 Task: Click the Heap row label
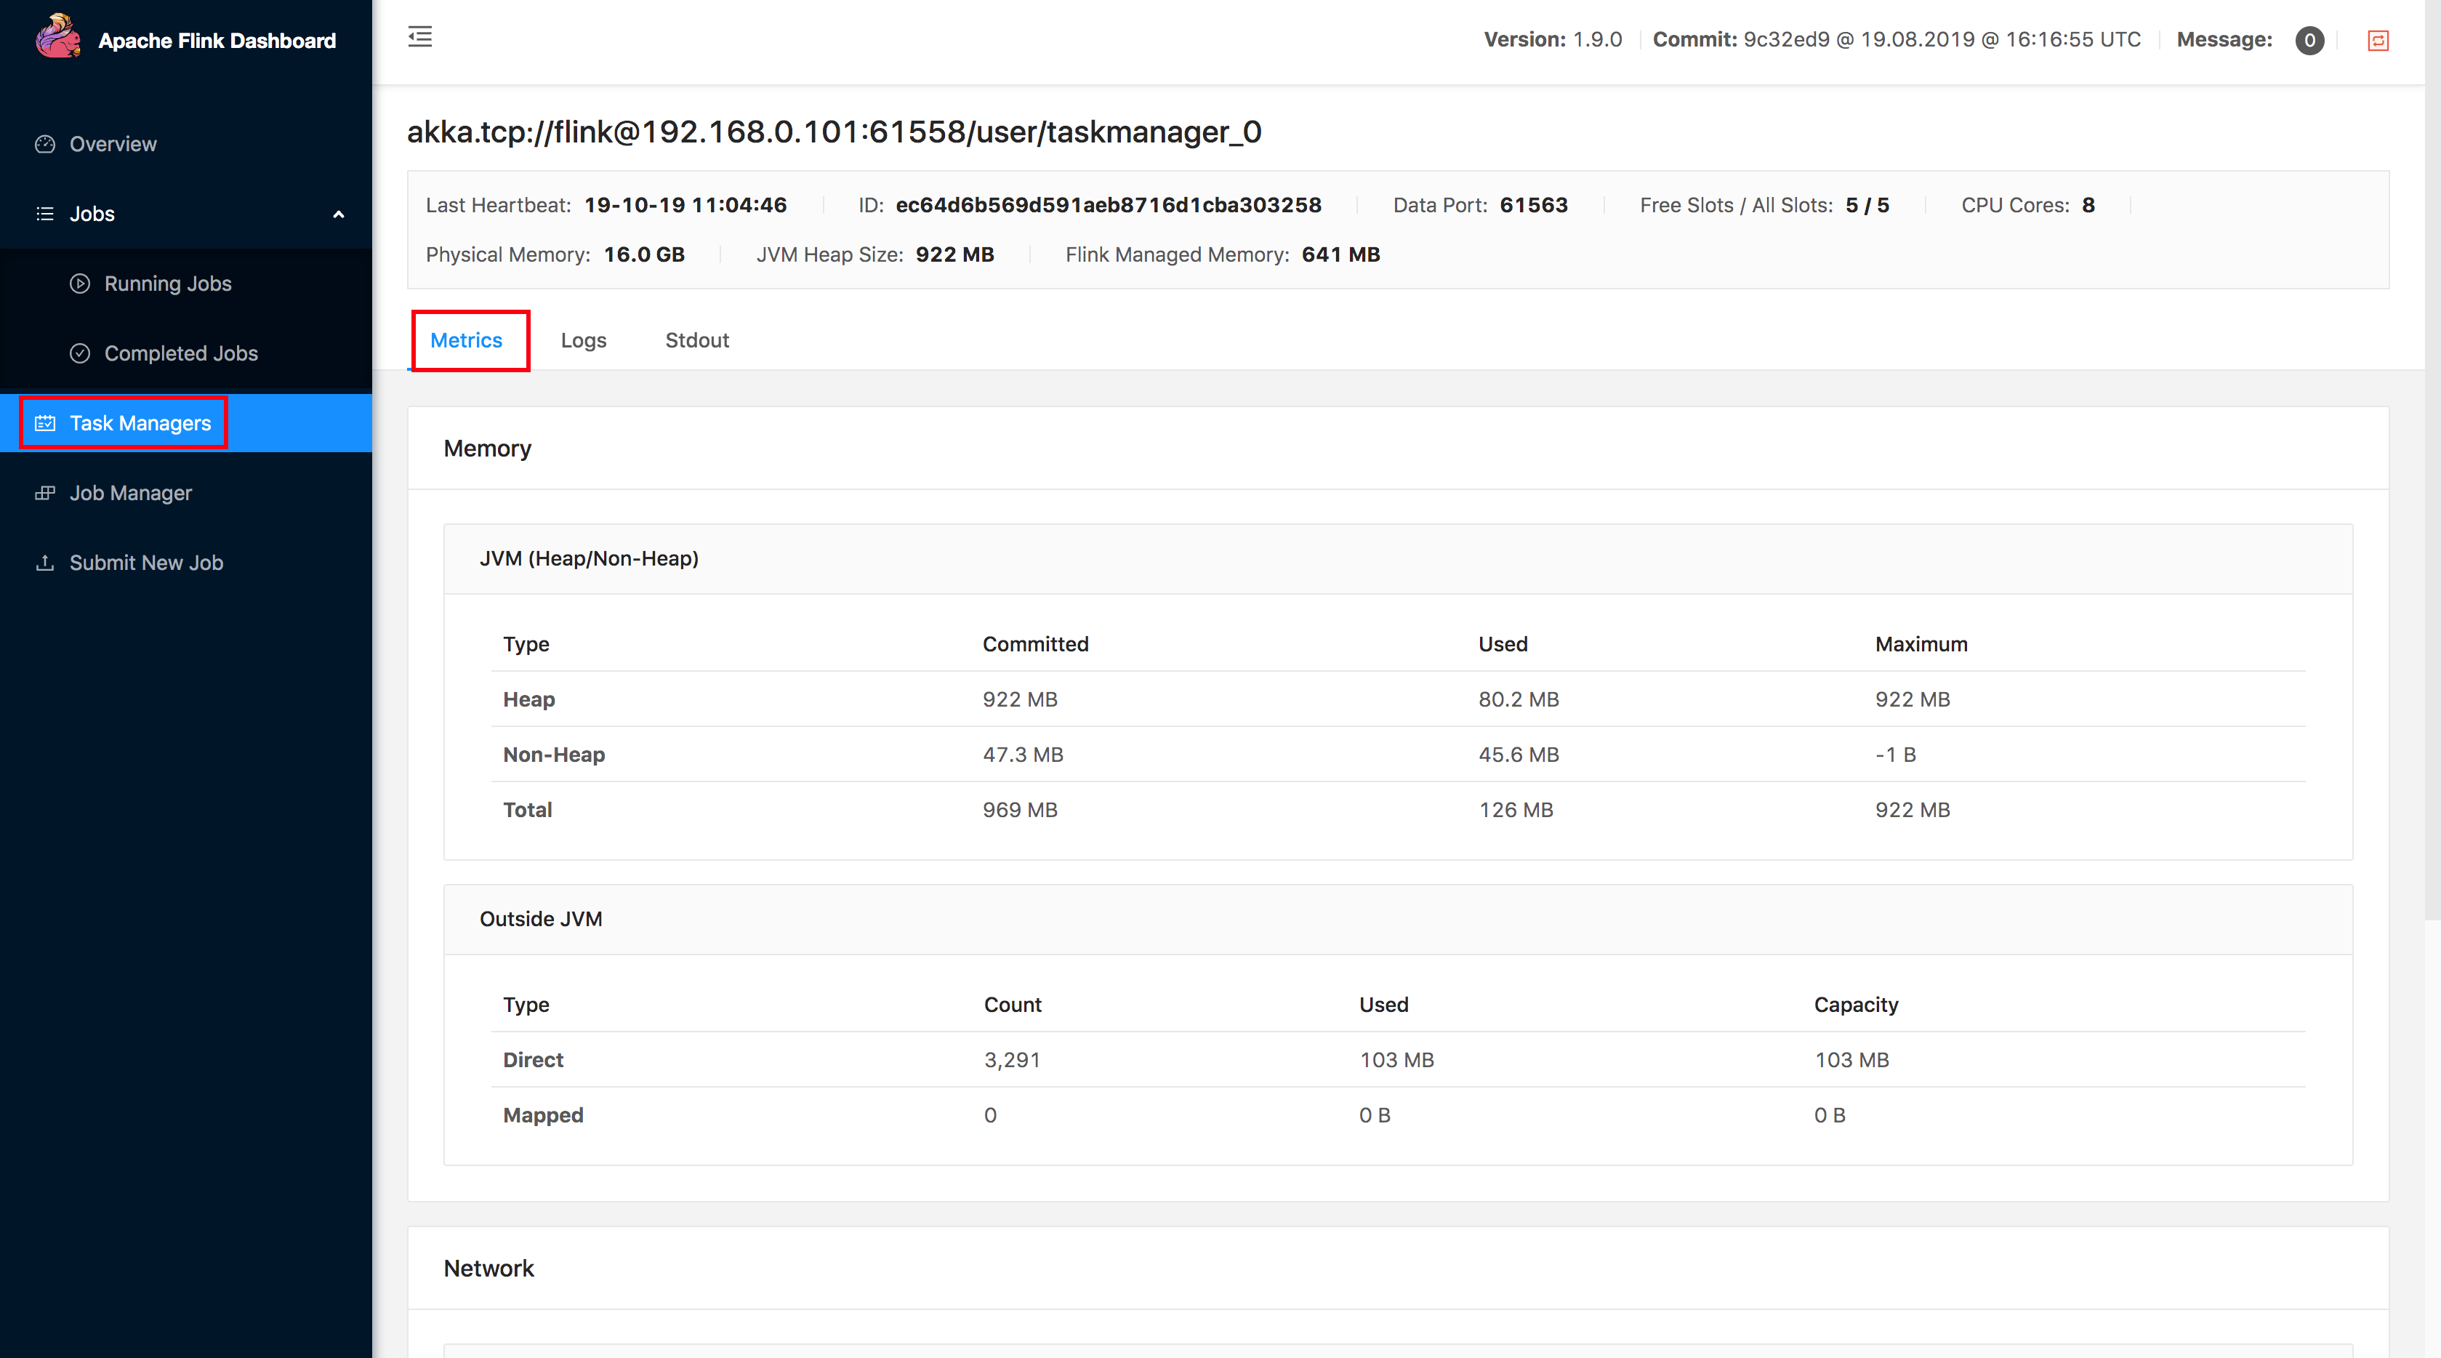click(528, 699)
